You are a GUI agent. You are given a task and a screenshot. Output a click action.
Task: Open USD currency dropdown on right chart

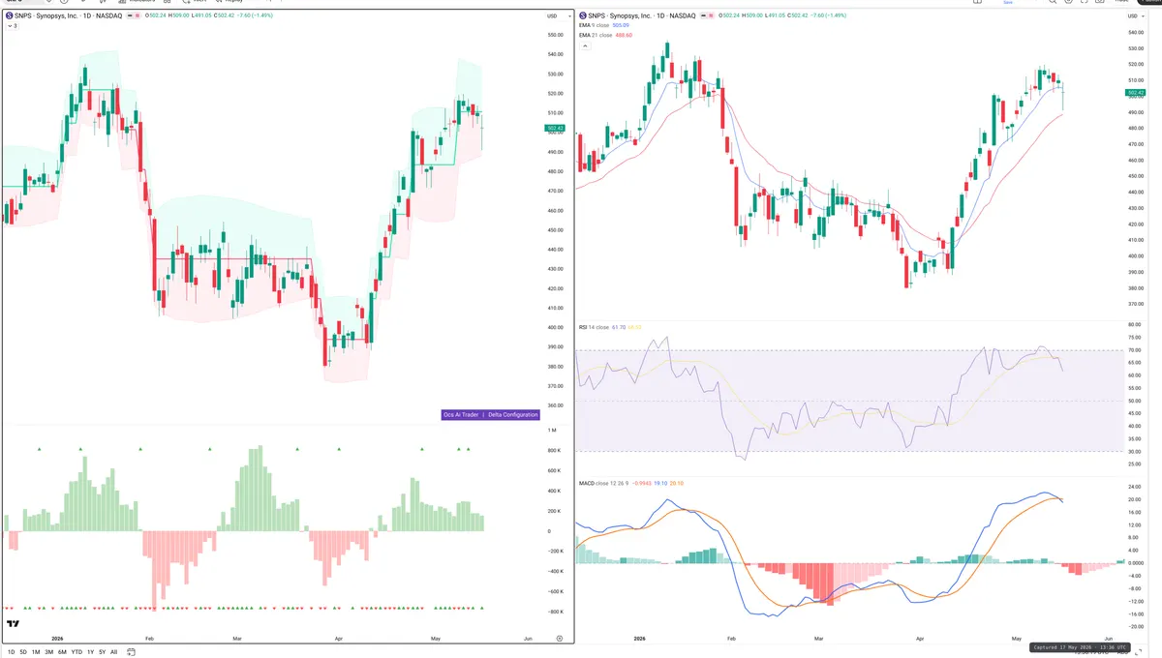click(x=1134, y=16)
